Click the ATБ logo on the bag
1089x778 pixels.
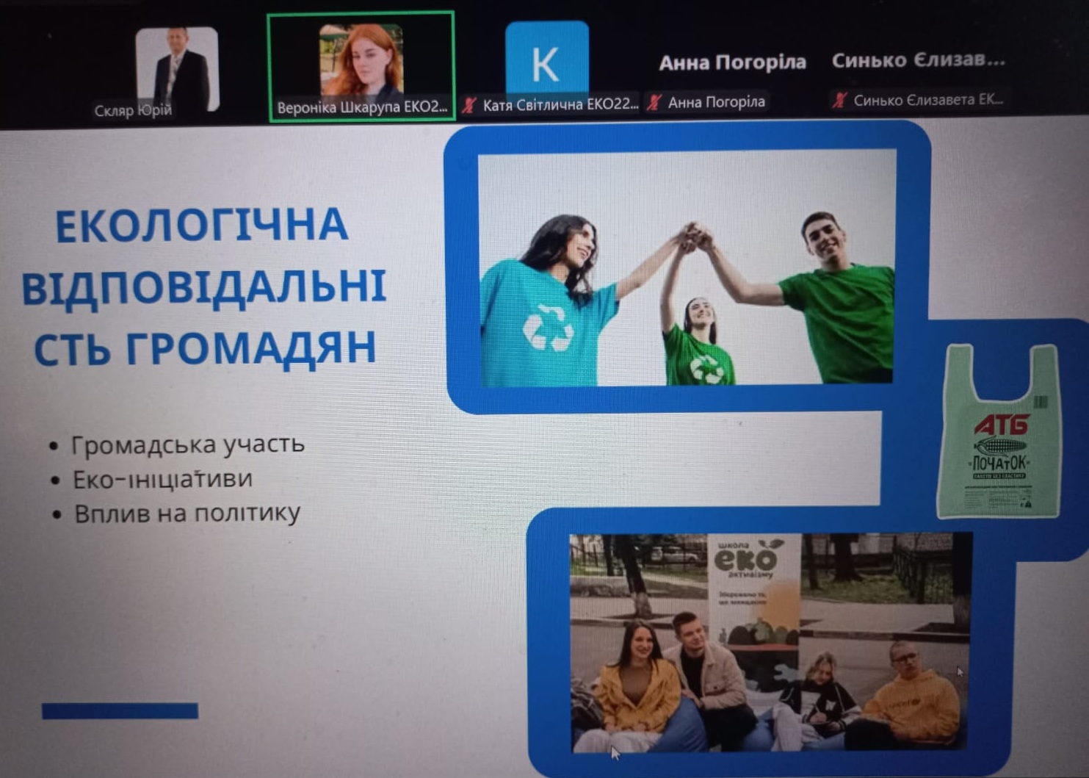coord(1001,425)
